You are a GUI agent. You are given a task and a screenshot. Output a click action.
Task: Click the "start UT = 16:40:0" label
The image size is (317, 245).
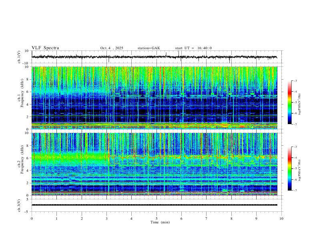(193, 48)
